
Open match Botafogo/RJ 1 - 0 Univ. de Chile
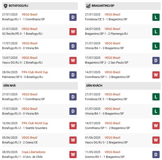click(x=24, y=157)
